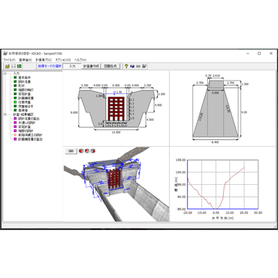Click the 13.500 bottom width dimension text
This screenshot has width=278, height=278.
pyautogui.click(x=116, y=132)
